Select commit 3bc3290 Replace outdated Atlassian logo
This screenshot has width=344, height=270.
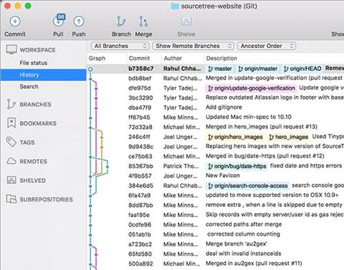coord(215,98)
